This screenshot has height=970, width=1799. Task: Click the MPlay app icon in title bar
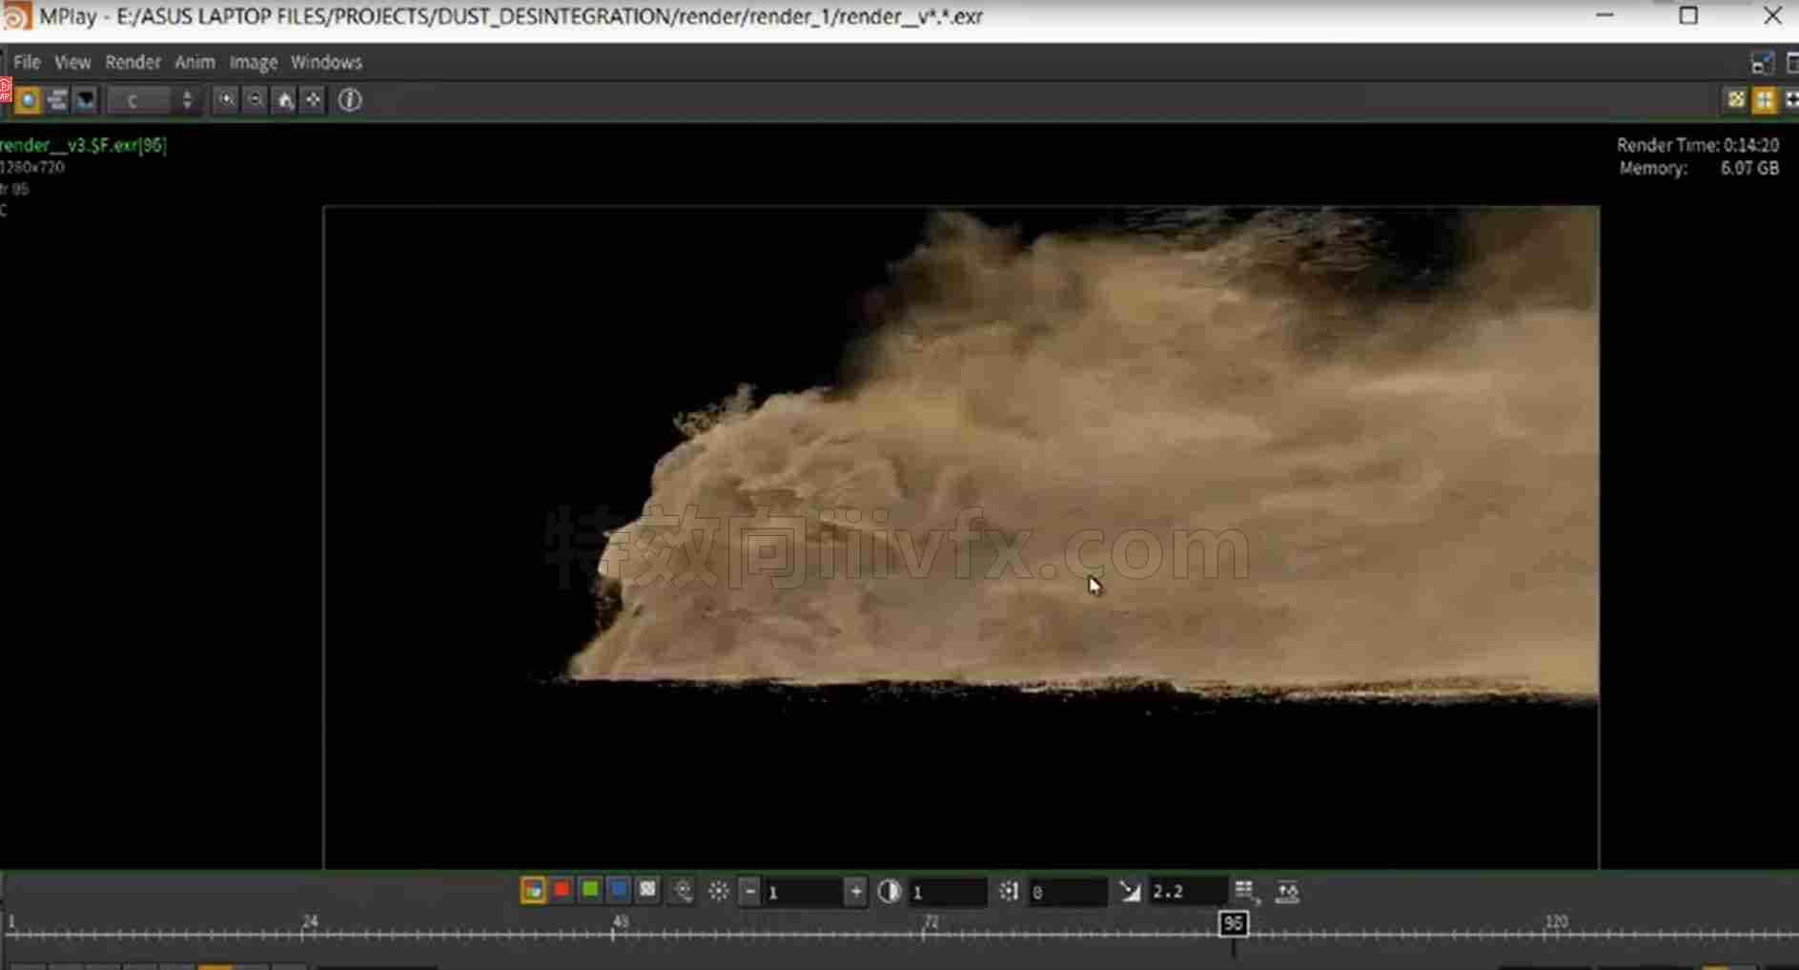tap(17, 16)
